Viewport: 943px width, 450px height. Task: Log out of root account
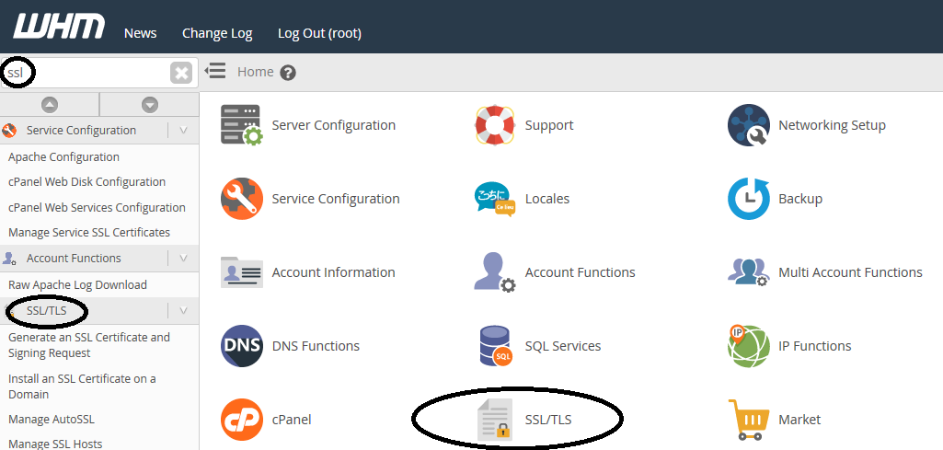click(319, 33)
